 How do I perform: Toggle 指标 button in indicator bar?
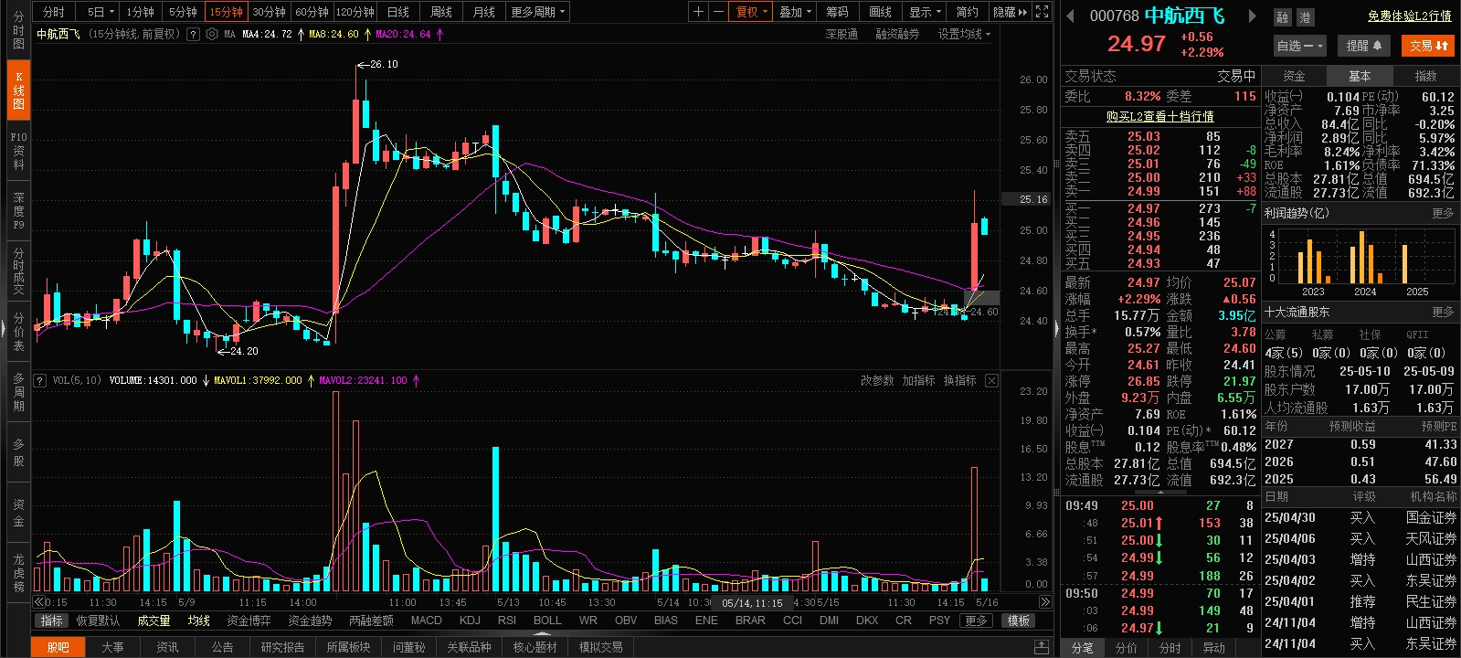[x=51, y=621]
